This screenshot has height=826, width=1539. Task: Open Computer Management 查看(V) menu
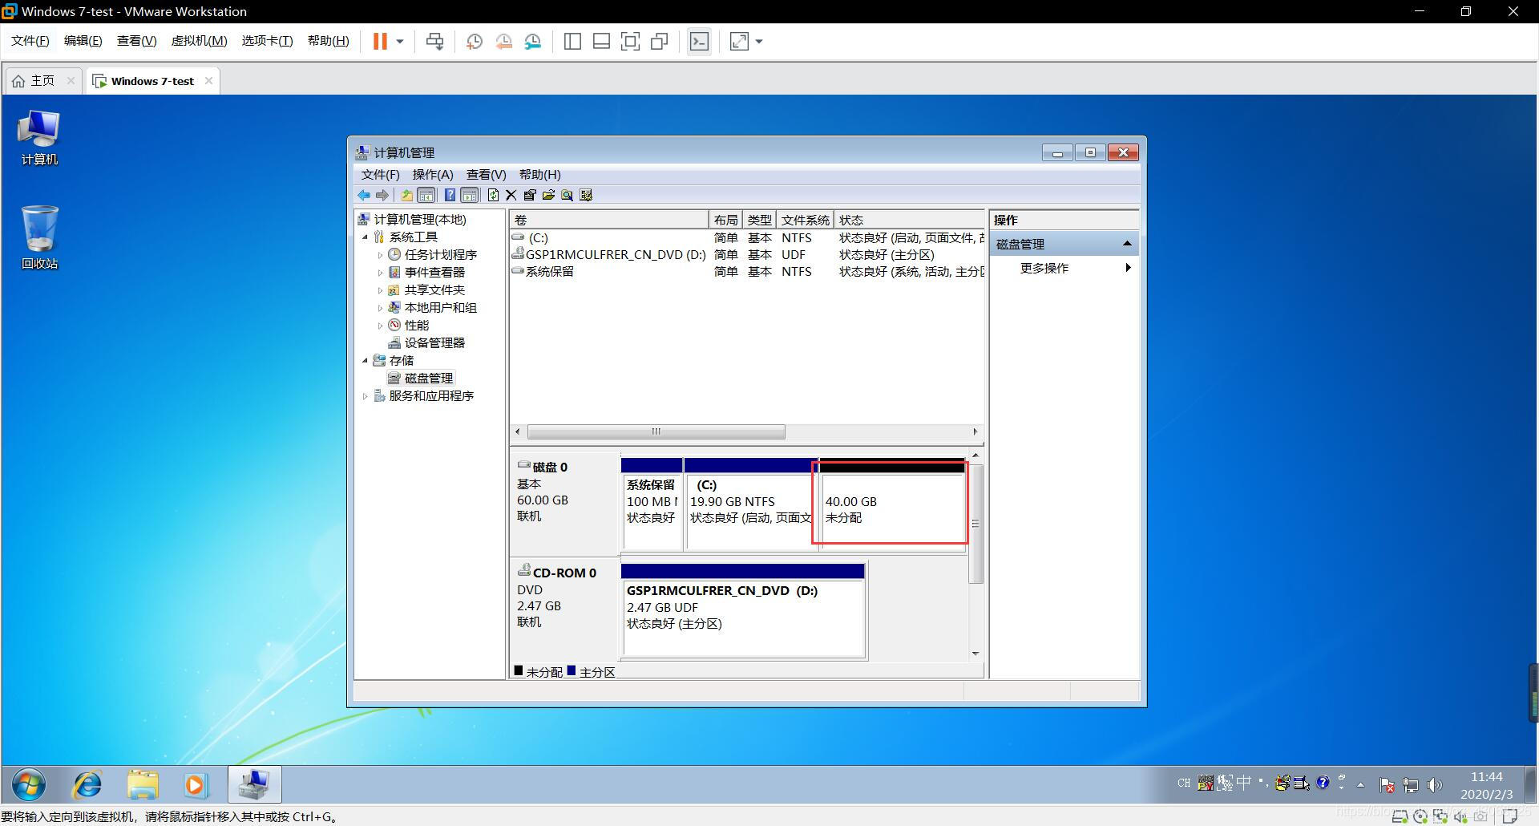[x=486, y=175]
